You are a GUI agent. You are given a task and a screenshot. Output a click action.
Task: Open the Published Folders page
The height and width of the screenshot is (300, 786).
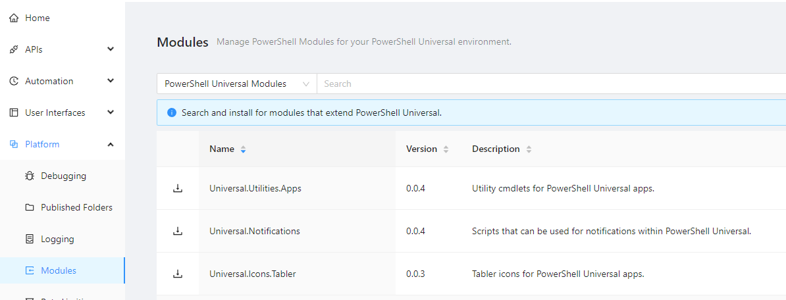click(76, 207)
